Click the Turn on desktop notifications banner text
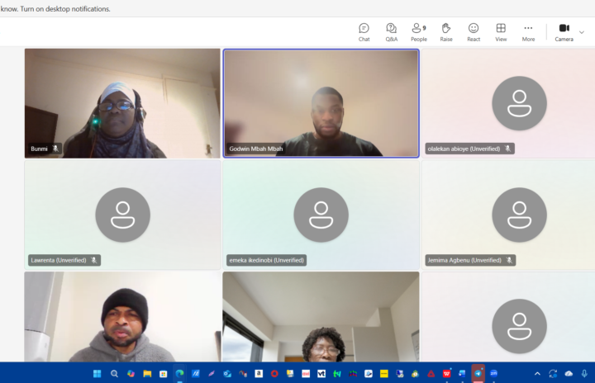This screenshot has height=383, width=595. [x=65, y=9]
